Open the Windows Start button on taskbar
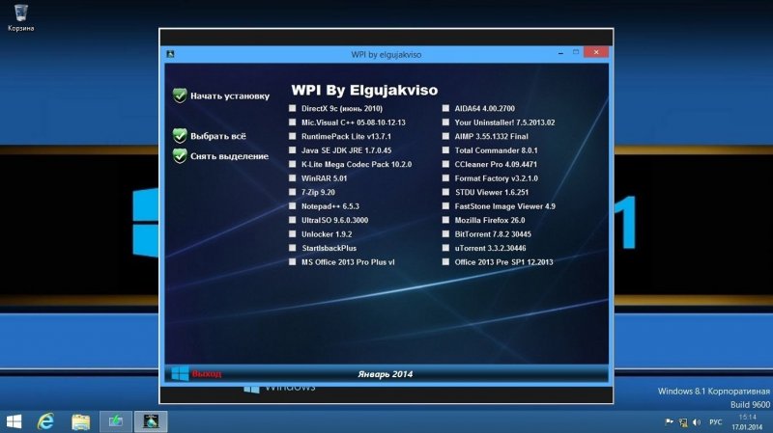773x433 pixels. tap(14, 421)
